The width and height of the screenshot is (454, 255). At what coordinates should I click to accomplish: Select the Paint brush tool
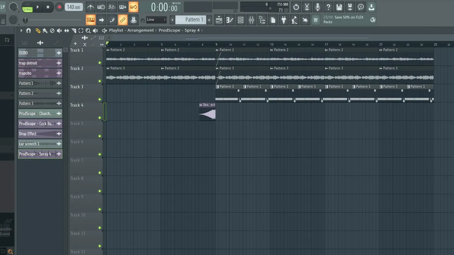(45, 30)
